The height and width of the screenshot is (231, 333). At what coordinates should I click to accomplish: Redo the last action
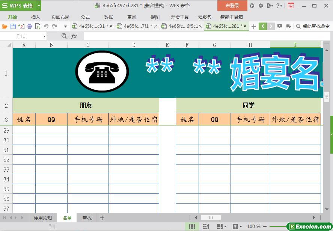[54, 26]
